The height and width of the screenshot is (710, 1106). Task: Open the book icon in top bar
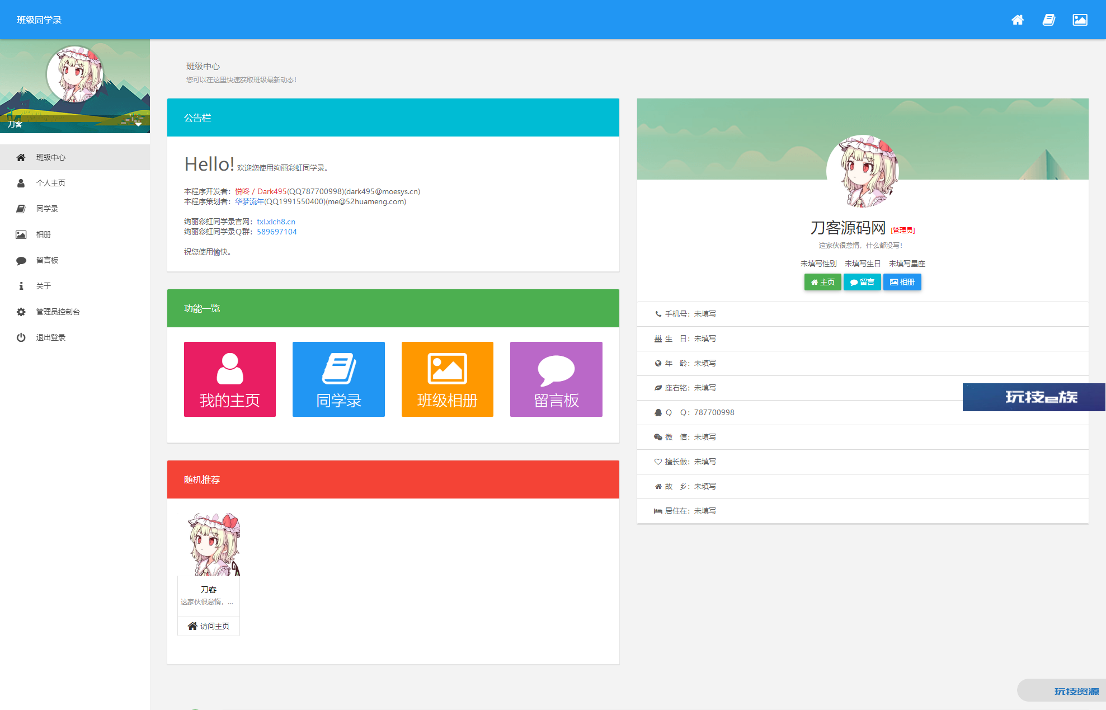click(1049, 20)
